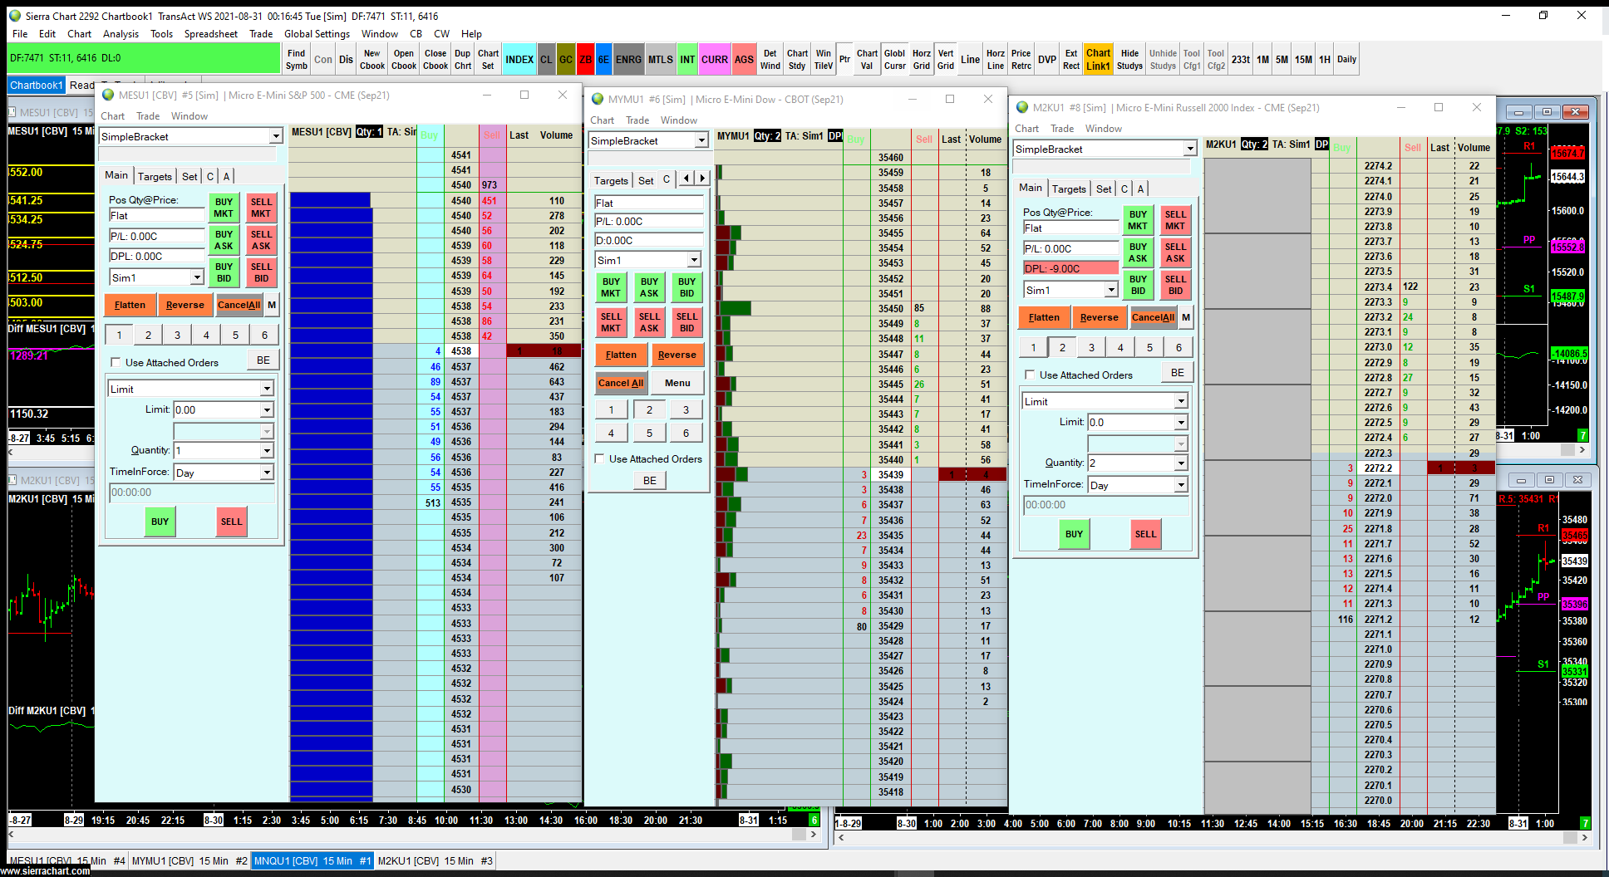Screen dimensions: 1609x877
Task: Open the Analysis menu
Action: [121, 34]
